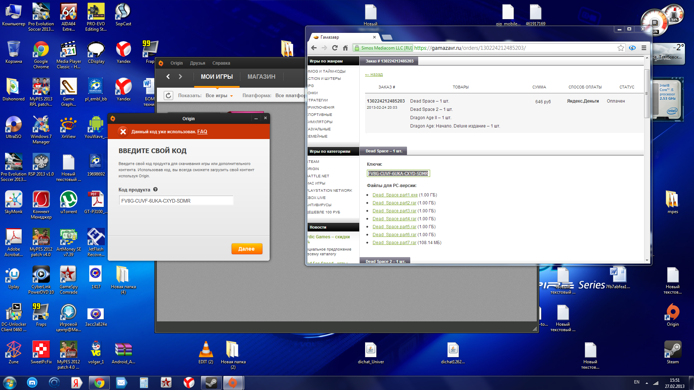Click the Chrome back button
Screen dimensions: 694x390
[314, 48]
